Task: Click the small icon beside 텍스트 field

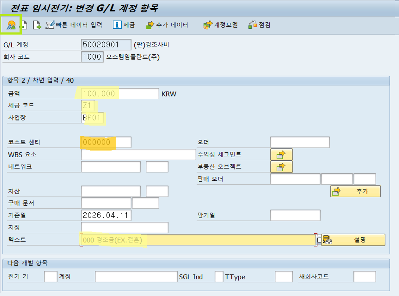Action: point(319,240)
